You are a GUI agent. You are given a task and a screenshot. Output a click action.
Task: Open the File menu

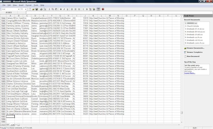coord(4,5)
